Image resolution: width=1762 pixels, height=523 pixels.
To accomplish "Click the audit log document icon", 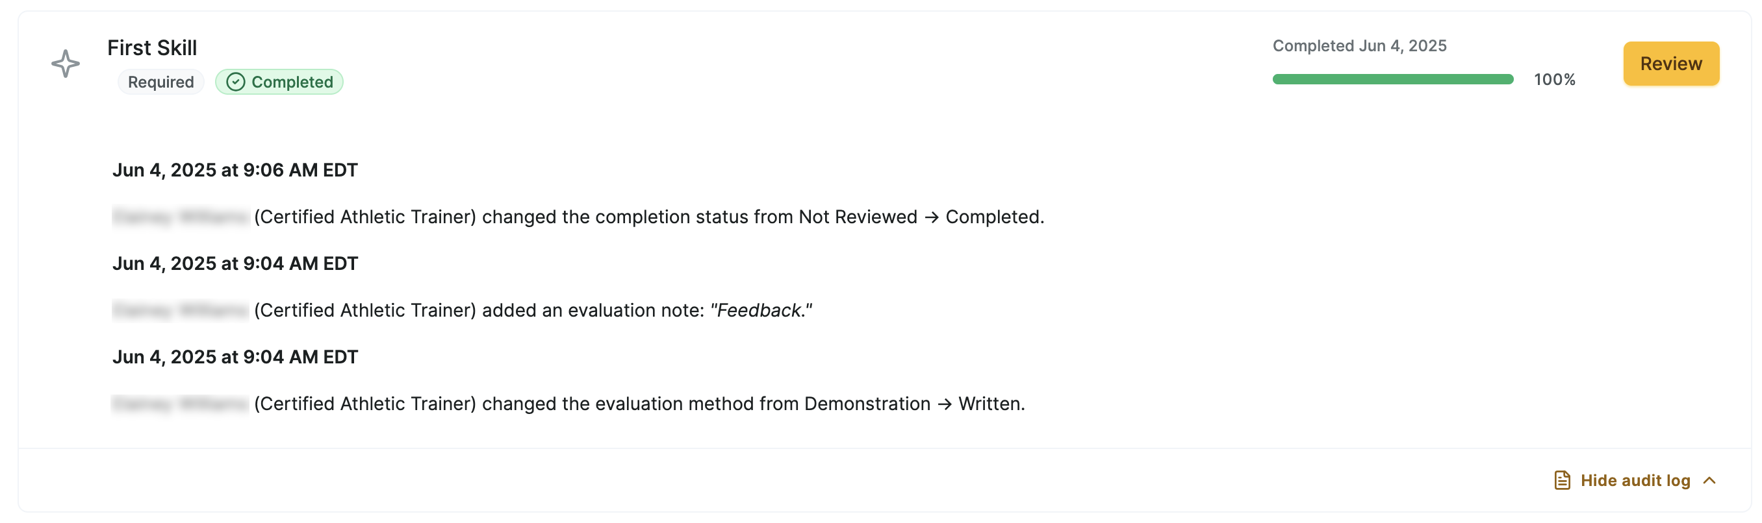I will click(1562, 480).
